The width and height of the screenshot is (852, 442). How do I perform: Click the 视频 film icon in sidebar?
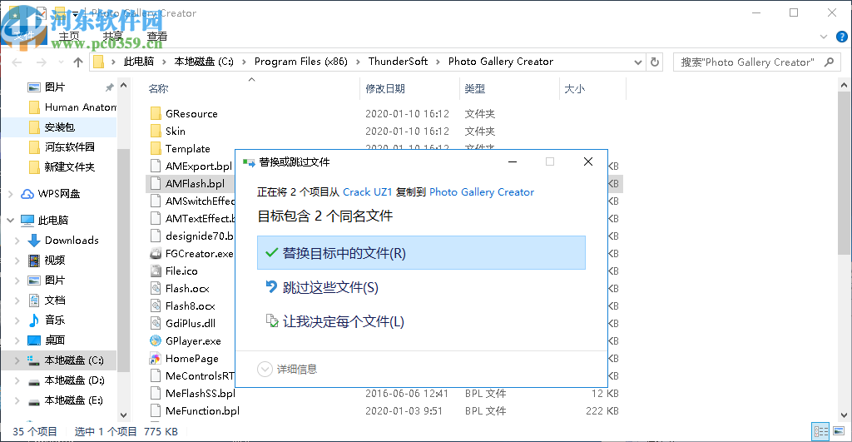pyautogui.click(x=33, y=261)
